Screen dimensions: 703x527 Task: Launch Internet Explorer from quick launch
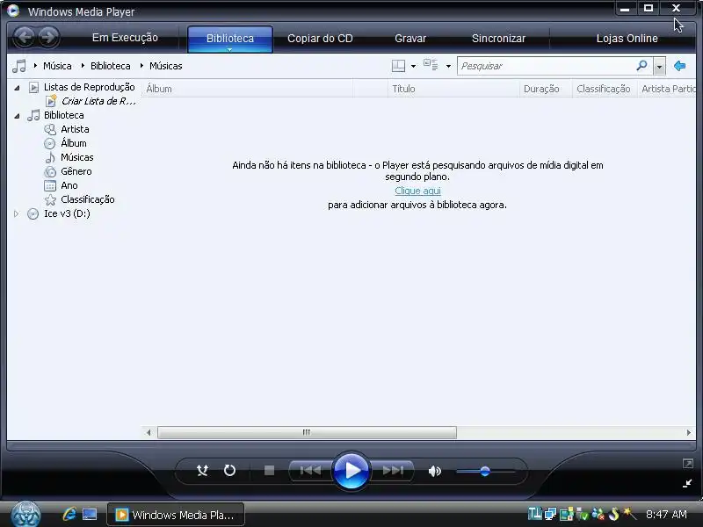pyautogui.click(x=69, y=514)
